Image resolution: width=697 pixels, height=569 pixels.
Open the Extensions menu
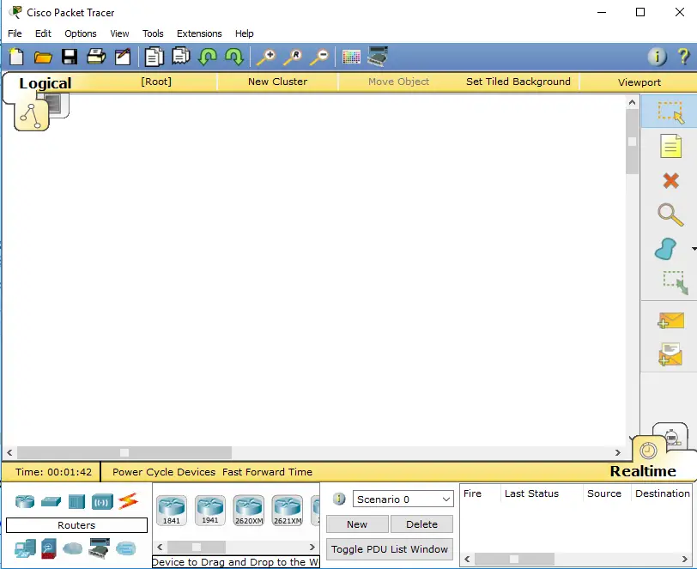(x=199, y=33)
